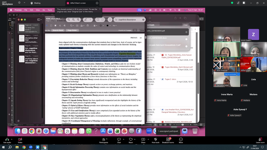This screenshot has width=267, height=150.
Task: Click the cognitive dissonance search field
Action: click(x=130, y=20)
